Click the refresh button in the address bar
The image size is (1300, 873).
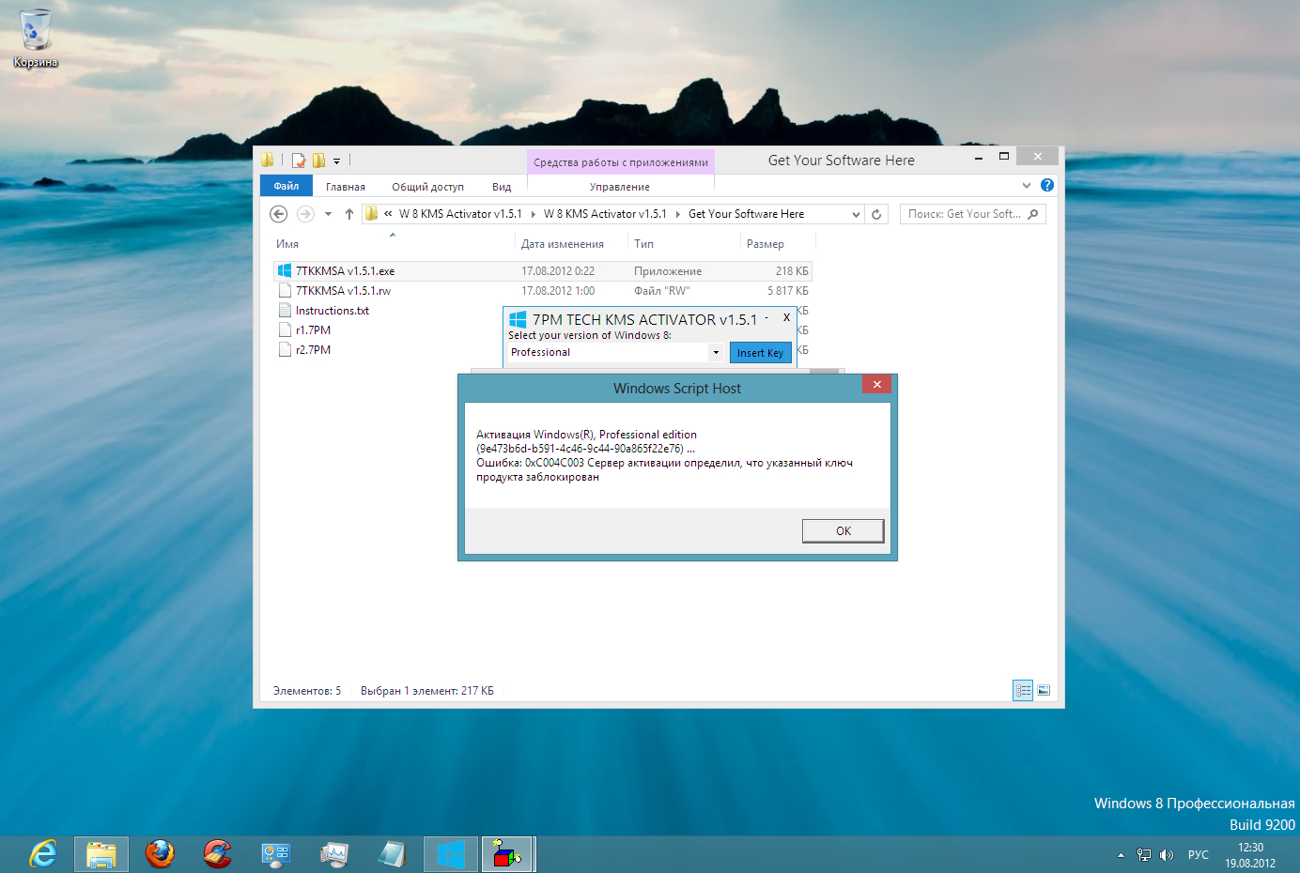[876, 214]
